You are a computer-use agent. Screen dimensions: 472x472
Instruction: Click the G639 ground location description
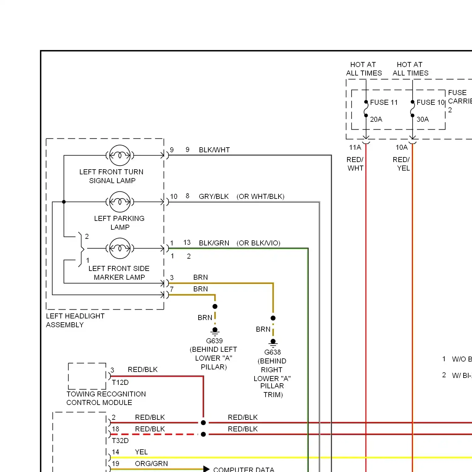point(214,358)
